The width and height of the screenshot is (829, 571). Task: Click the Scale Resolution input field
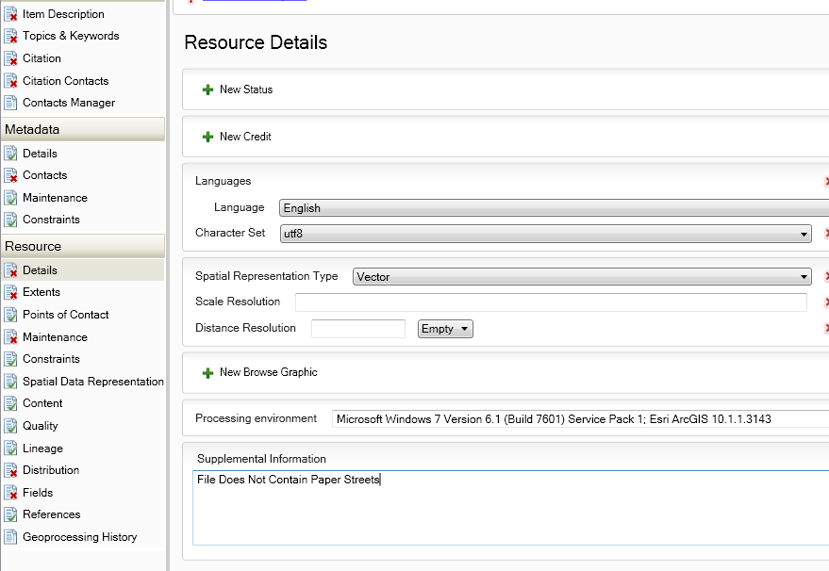tap(551, 302)
